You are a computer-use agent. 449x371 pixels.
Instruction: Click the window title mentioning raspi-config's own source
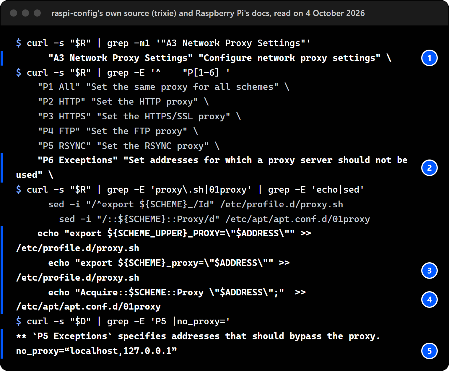[208, 13]
